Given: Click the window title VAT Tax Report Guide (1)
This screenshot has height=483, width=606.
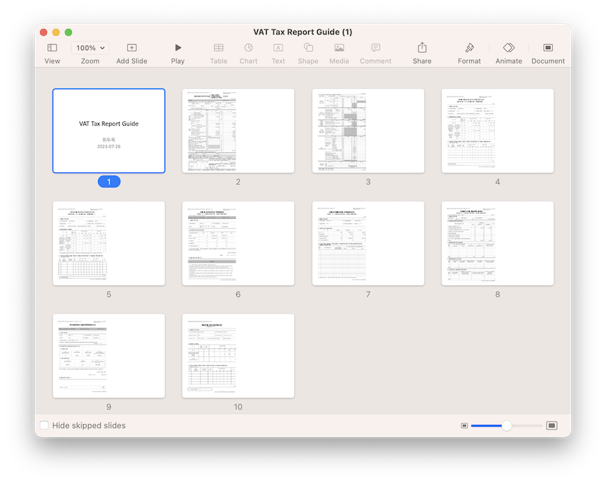Looking at the screenshot, I should tap(303, 32).
